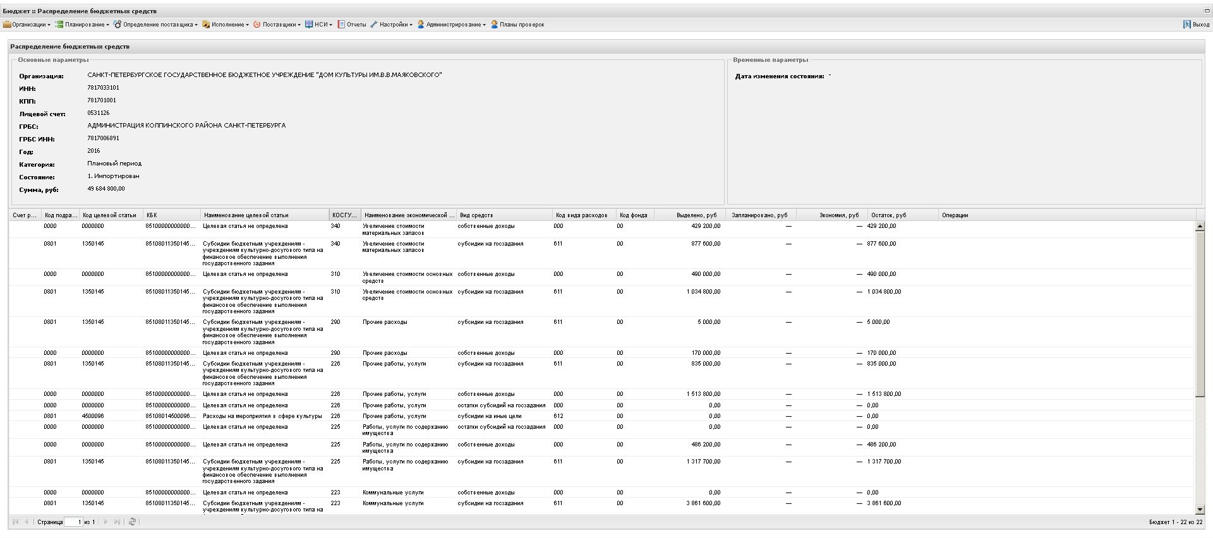The image size is (1213, 538).
Task: Go to the first page icon
Action: 16,522
